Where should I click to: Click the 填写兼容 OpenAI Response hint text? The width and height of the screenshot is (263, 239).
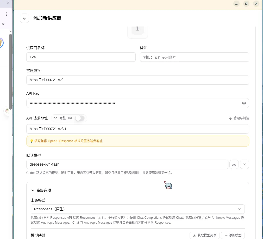click(68, 141)
